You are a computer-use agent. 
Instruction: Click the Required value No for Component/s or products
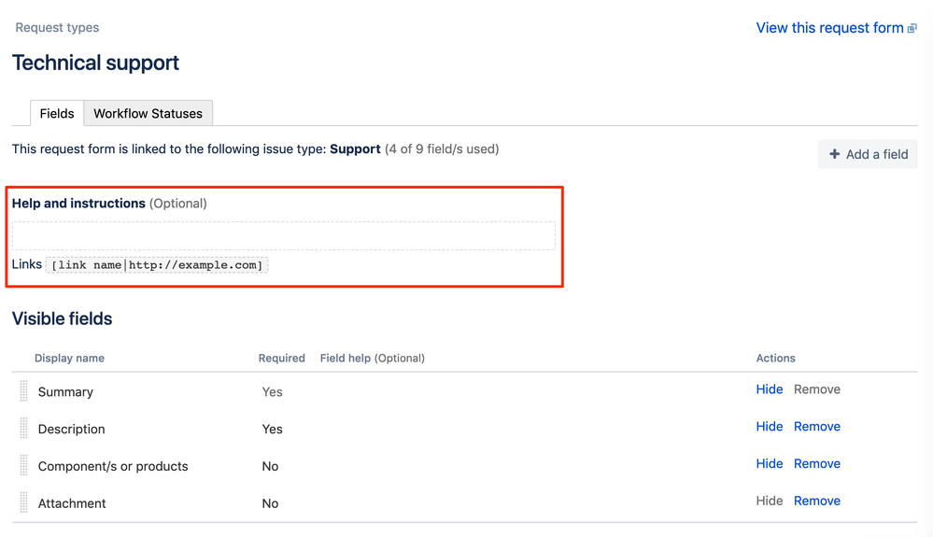270,466
